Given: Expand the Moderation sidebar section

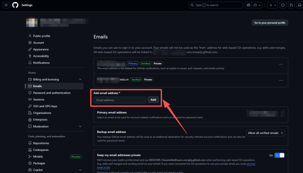Looking at the screenshot, I should click(80, 126).
